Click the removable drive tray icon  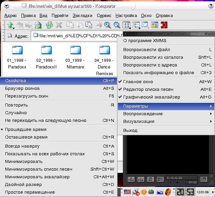[x=151, y=192]
